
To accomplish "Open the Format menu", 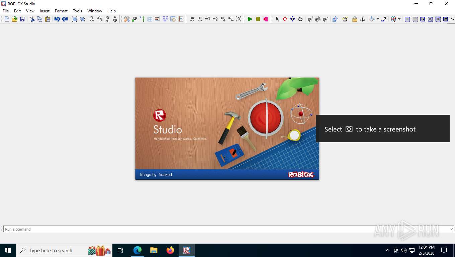I will tap(61, 11).
